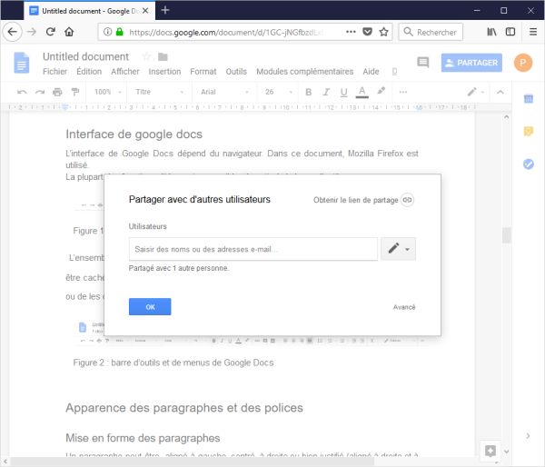Open the Outils menu

click(x=236, y=72)
